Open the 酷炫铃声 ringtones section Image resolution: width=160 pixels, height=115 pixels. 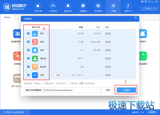tap(68, 7)
